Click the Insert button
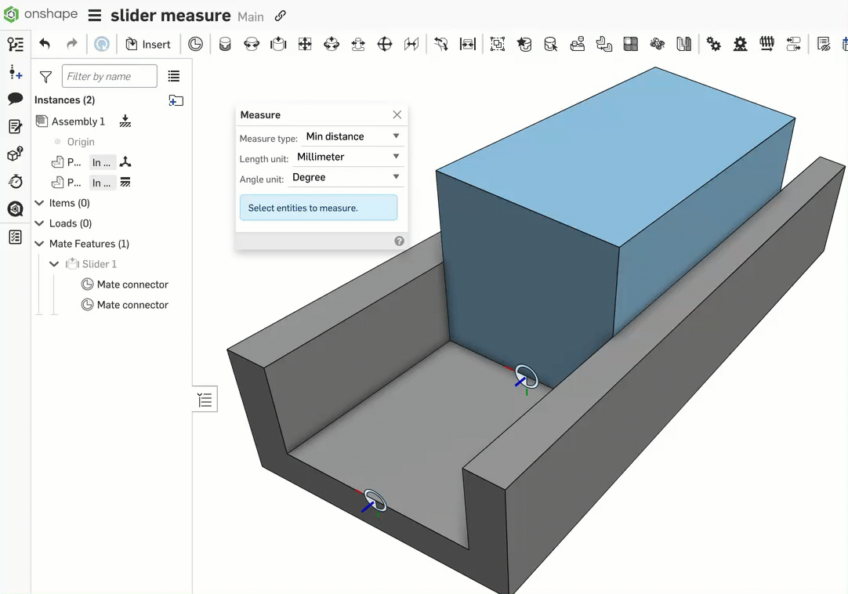 148,44
